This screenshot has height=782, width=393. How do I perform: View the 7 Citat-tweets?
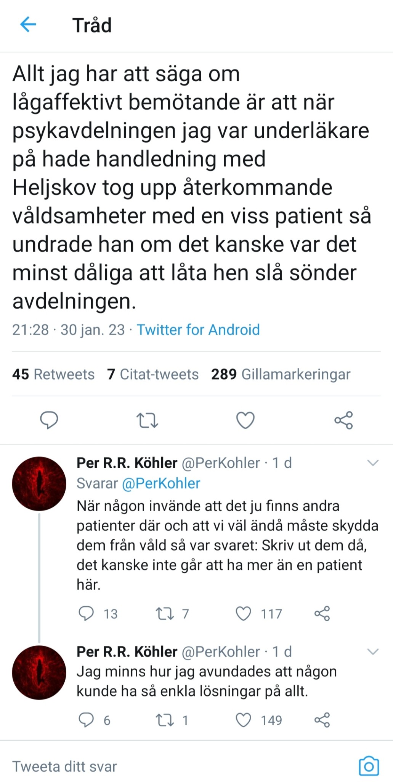click(x=152, y=375)
